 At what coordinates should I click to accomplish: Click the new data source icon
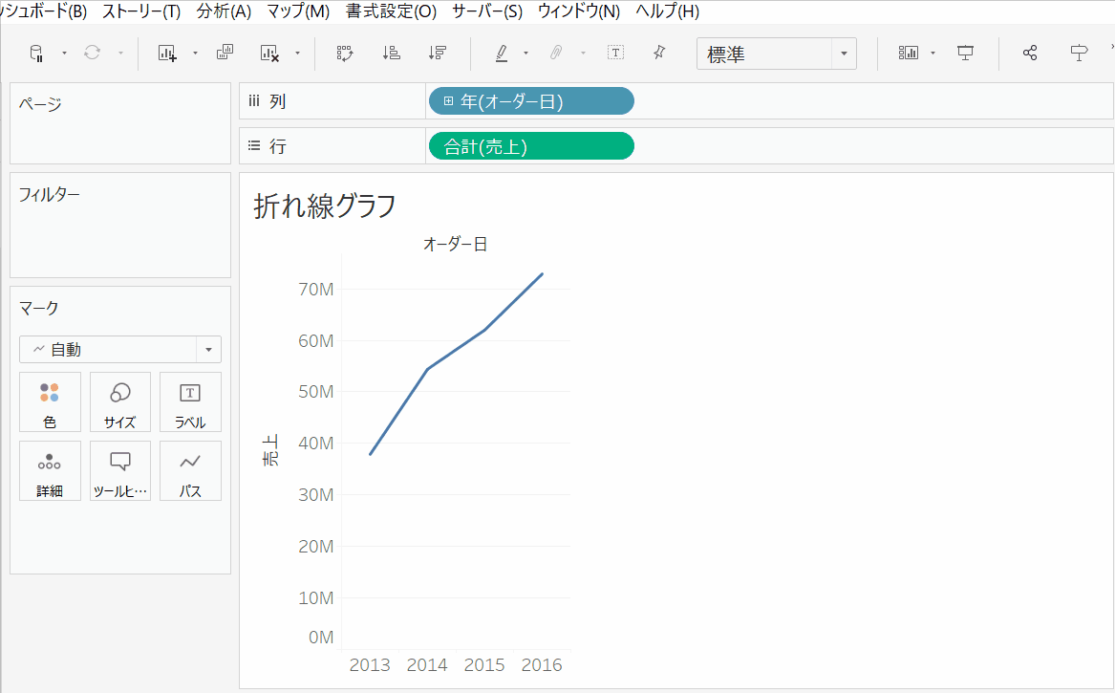[x=36, y=54]
